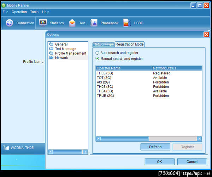Select Network in options tree
212x177 pixels.
click(x=61, y=57)
